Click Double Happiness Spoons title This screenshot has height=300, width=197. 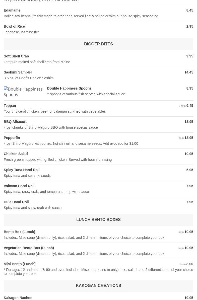click(x=69, y=88)
